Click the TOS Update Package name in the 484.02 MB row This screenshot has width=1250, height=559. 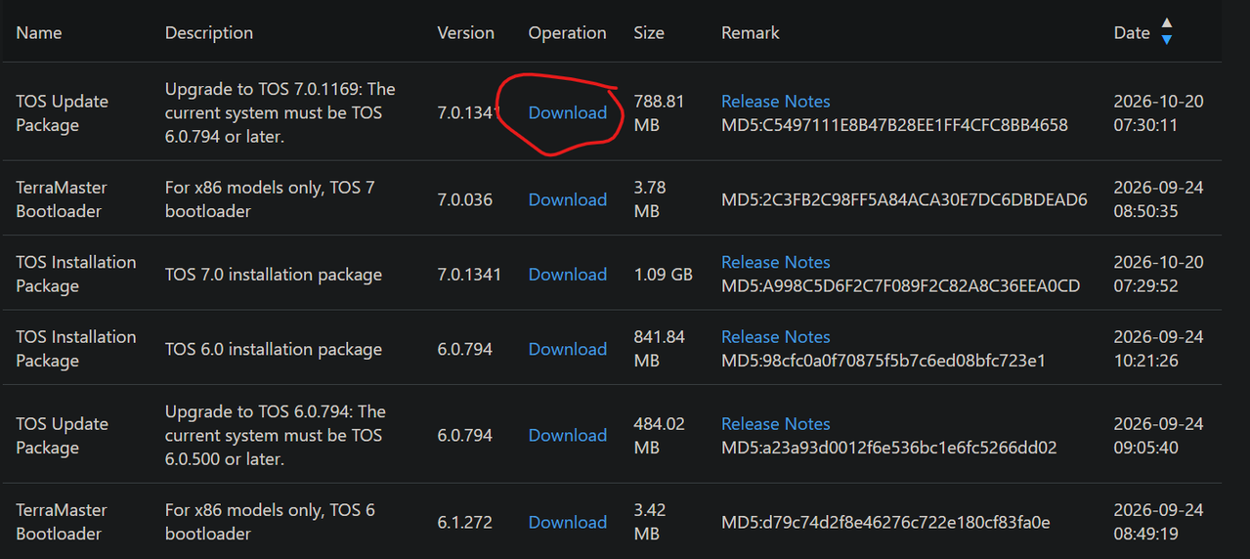63,435
